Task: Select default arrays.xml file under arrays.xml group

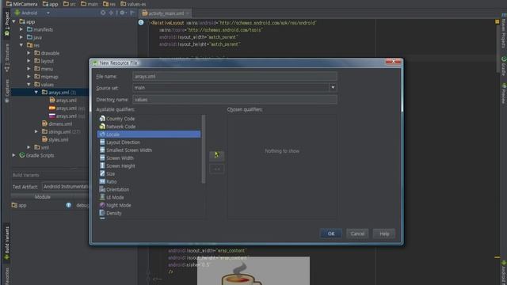Action: point(63,101)
